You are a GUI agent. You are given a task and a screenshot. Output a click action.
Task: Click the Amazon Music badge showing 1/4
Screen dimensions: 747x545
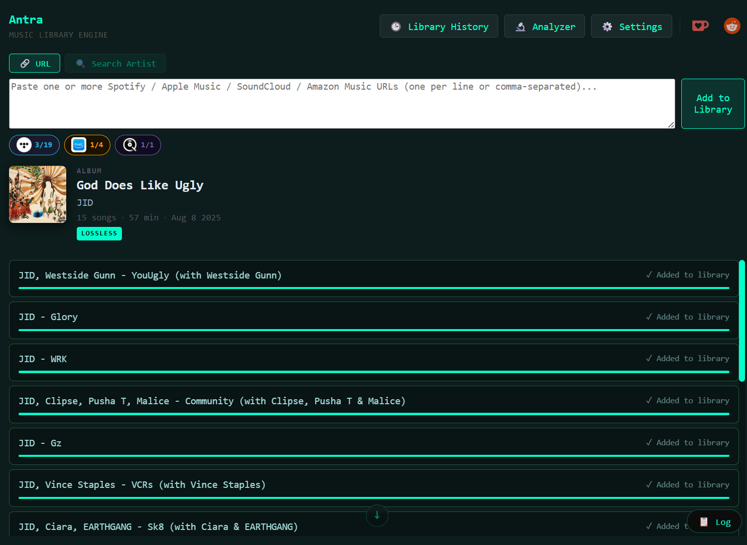[87, 145]
